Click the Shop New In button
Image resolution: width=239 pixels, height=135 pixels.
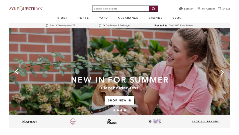119,100
